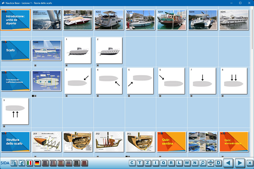254x169 pixels.
Task: Switch to the German flag language
Action: tap(37, 163)
